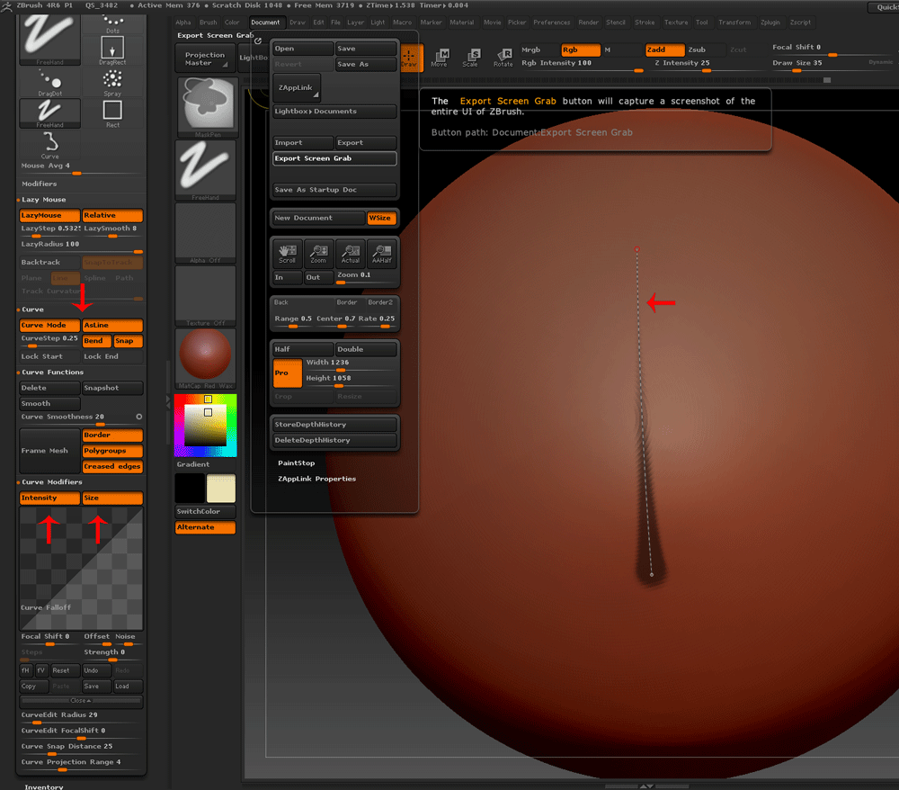Toggle the Alternate color button

coord(205,527)
